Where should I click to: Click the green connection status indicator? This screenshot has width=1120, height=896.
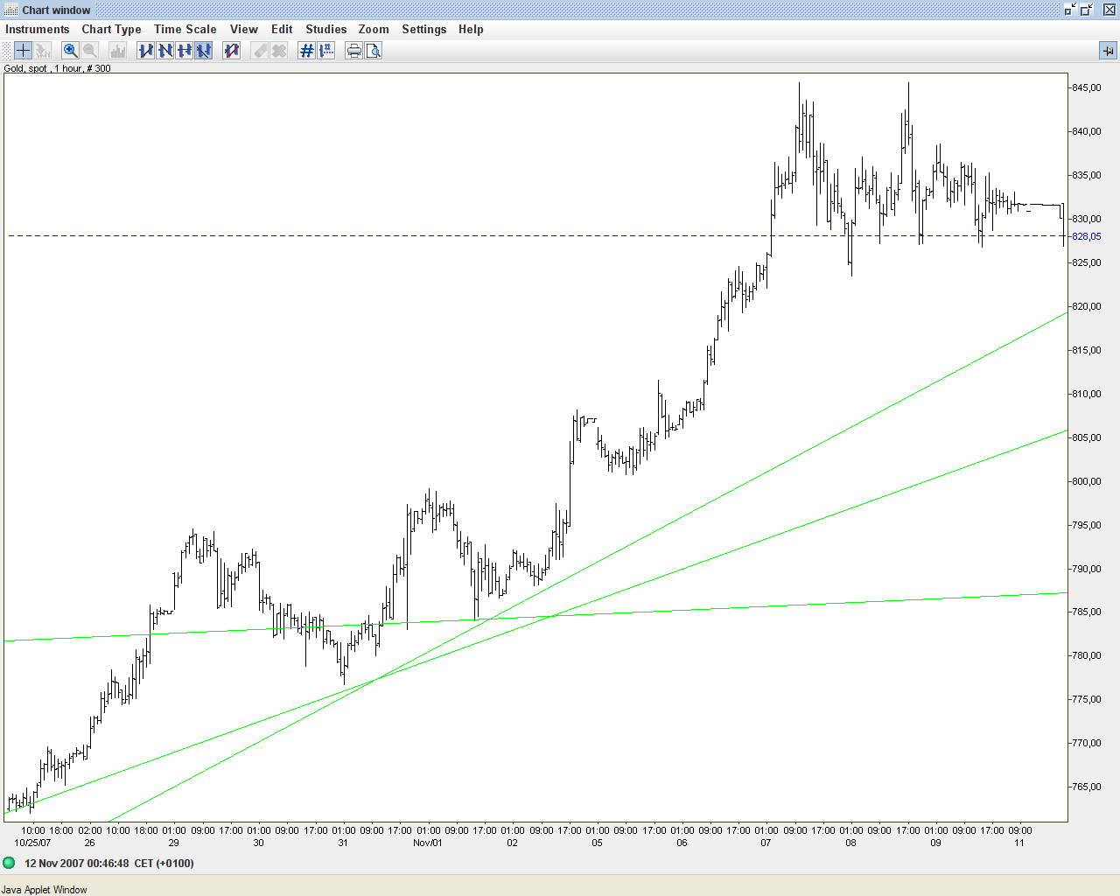(x=10, y=863)
